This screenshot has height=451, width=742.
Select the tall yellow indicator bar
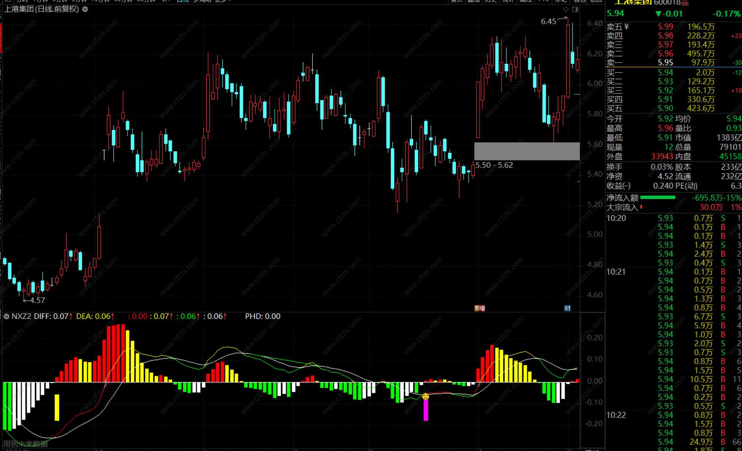(x=57, y=407)
